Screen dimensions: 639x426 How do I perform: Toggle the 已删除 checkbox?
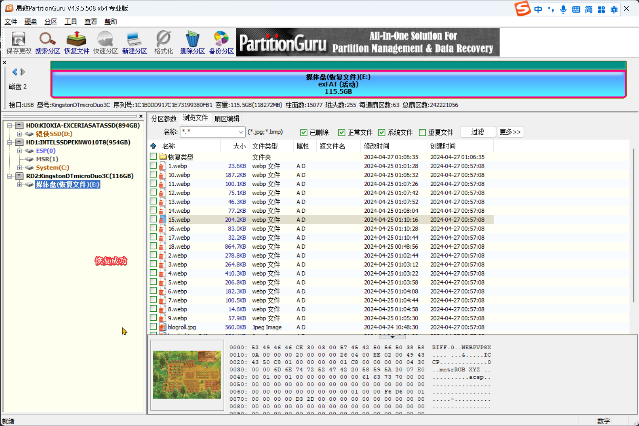point(304,132)
